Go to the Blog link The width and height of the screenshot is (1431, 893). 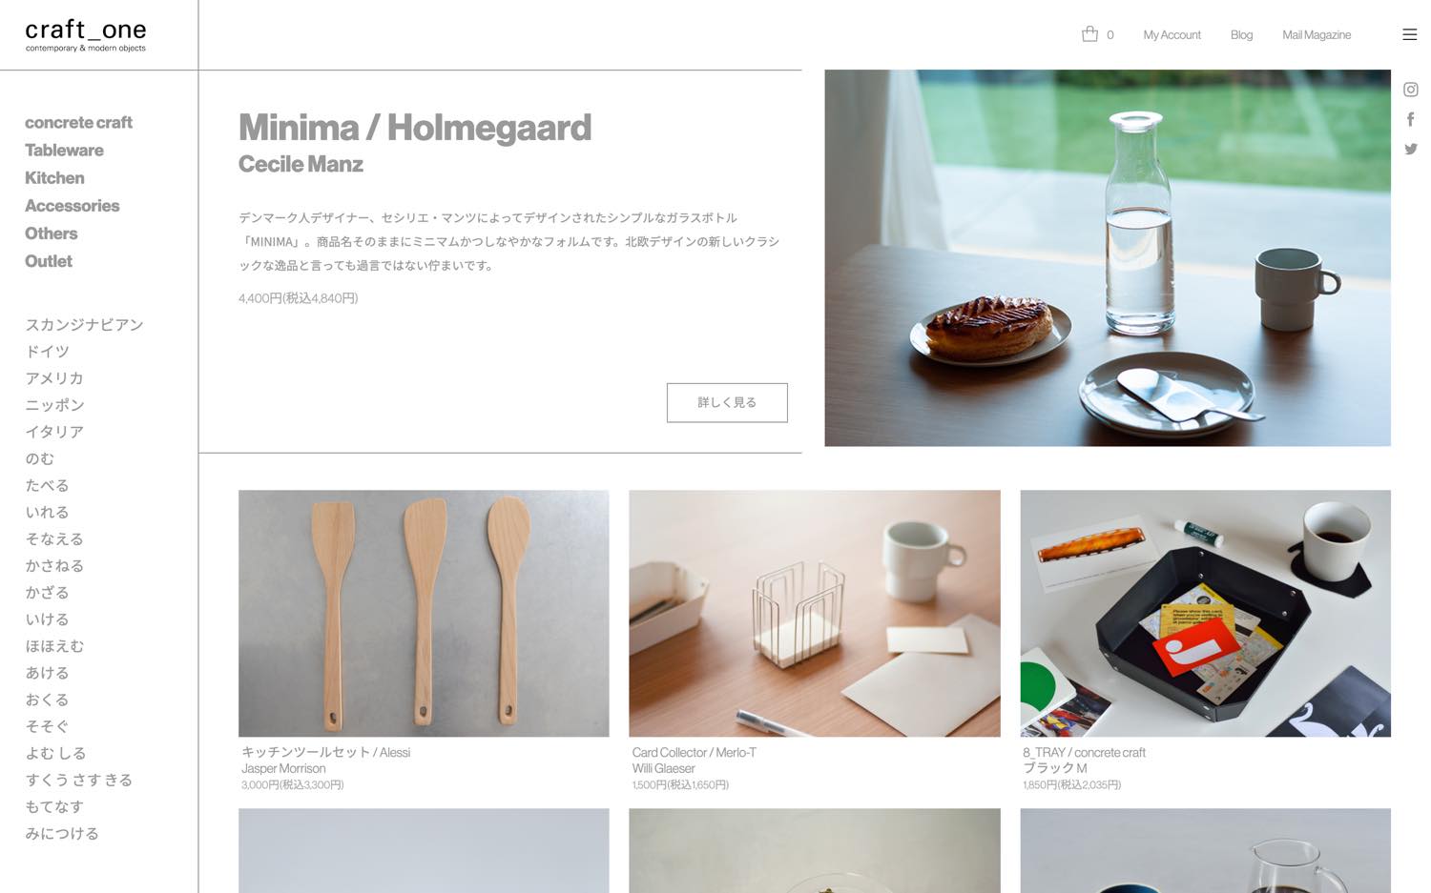pos(1241,35)
